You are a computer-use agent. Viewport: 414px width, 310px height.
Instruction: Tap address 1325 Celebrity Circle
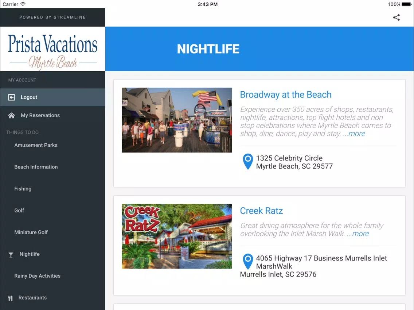[289, 158]
